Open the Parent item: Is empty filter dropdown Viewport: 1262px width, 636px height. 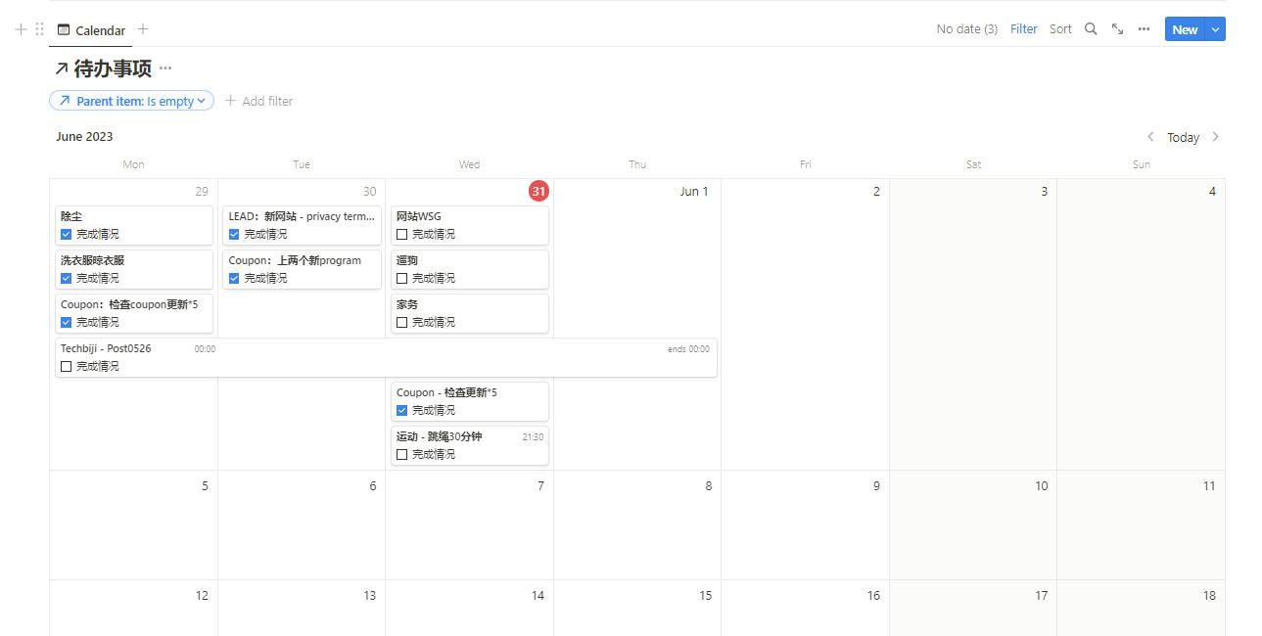(x=131, y=100)
